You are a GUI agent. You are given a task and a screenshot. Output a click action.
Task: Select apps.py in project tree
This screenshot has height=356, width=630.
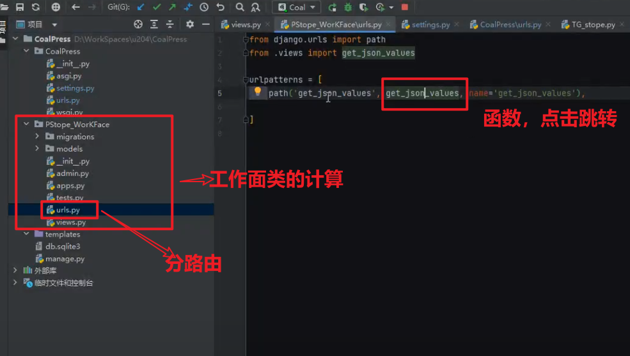[70, 186]
